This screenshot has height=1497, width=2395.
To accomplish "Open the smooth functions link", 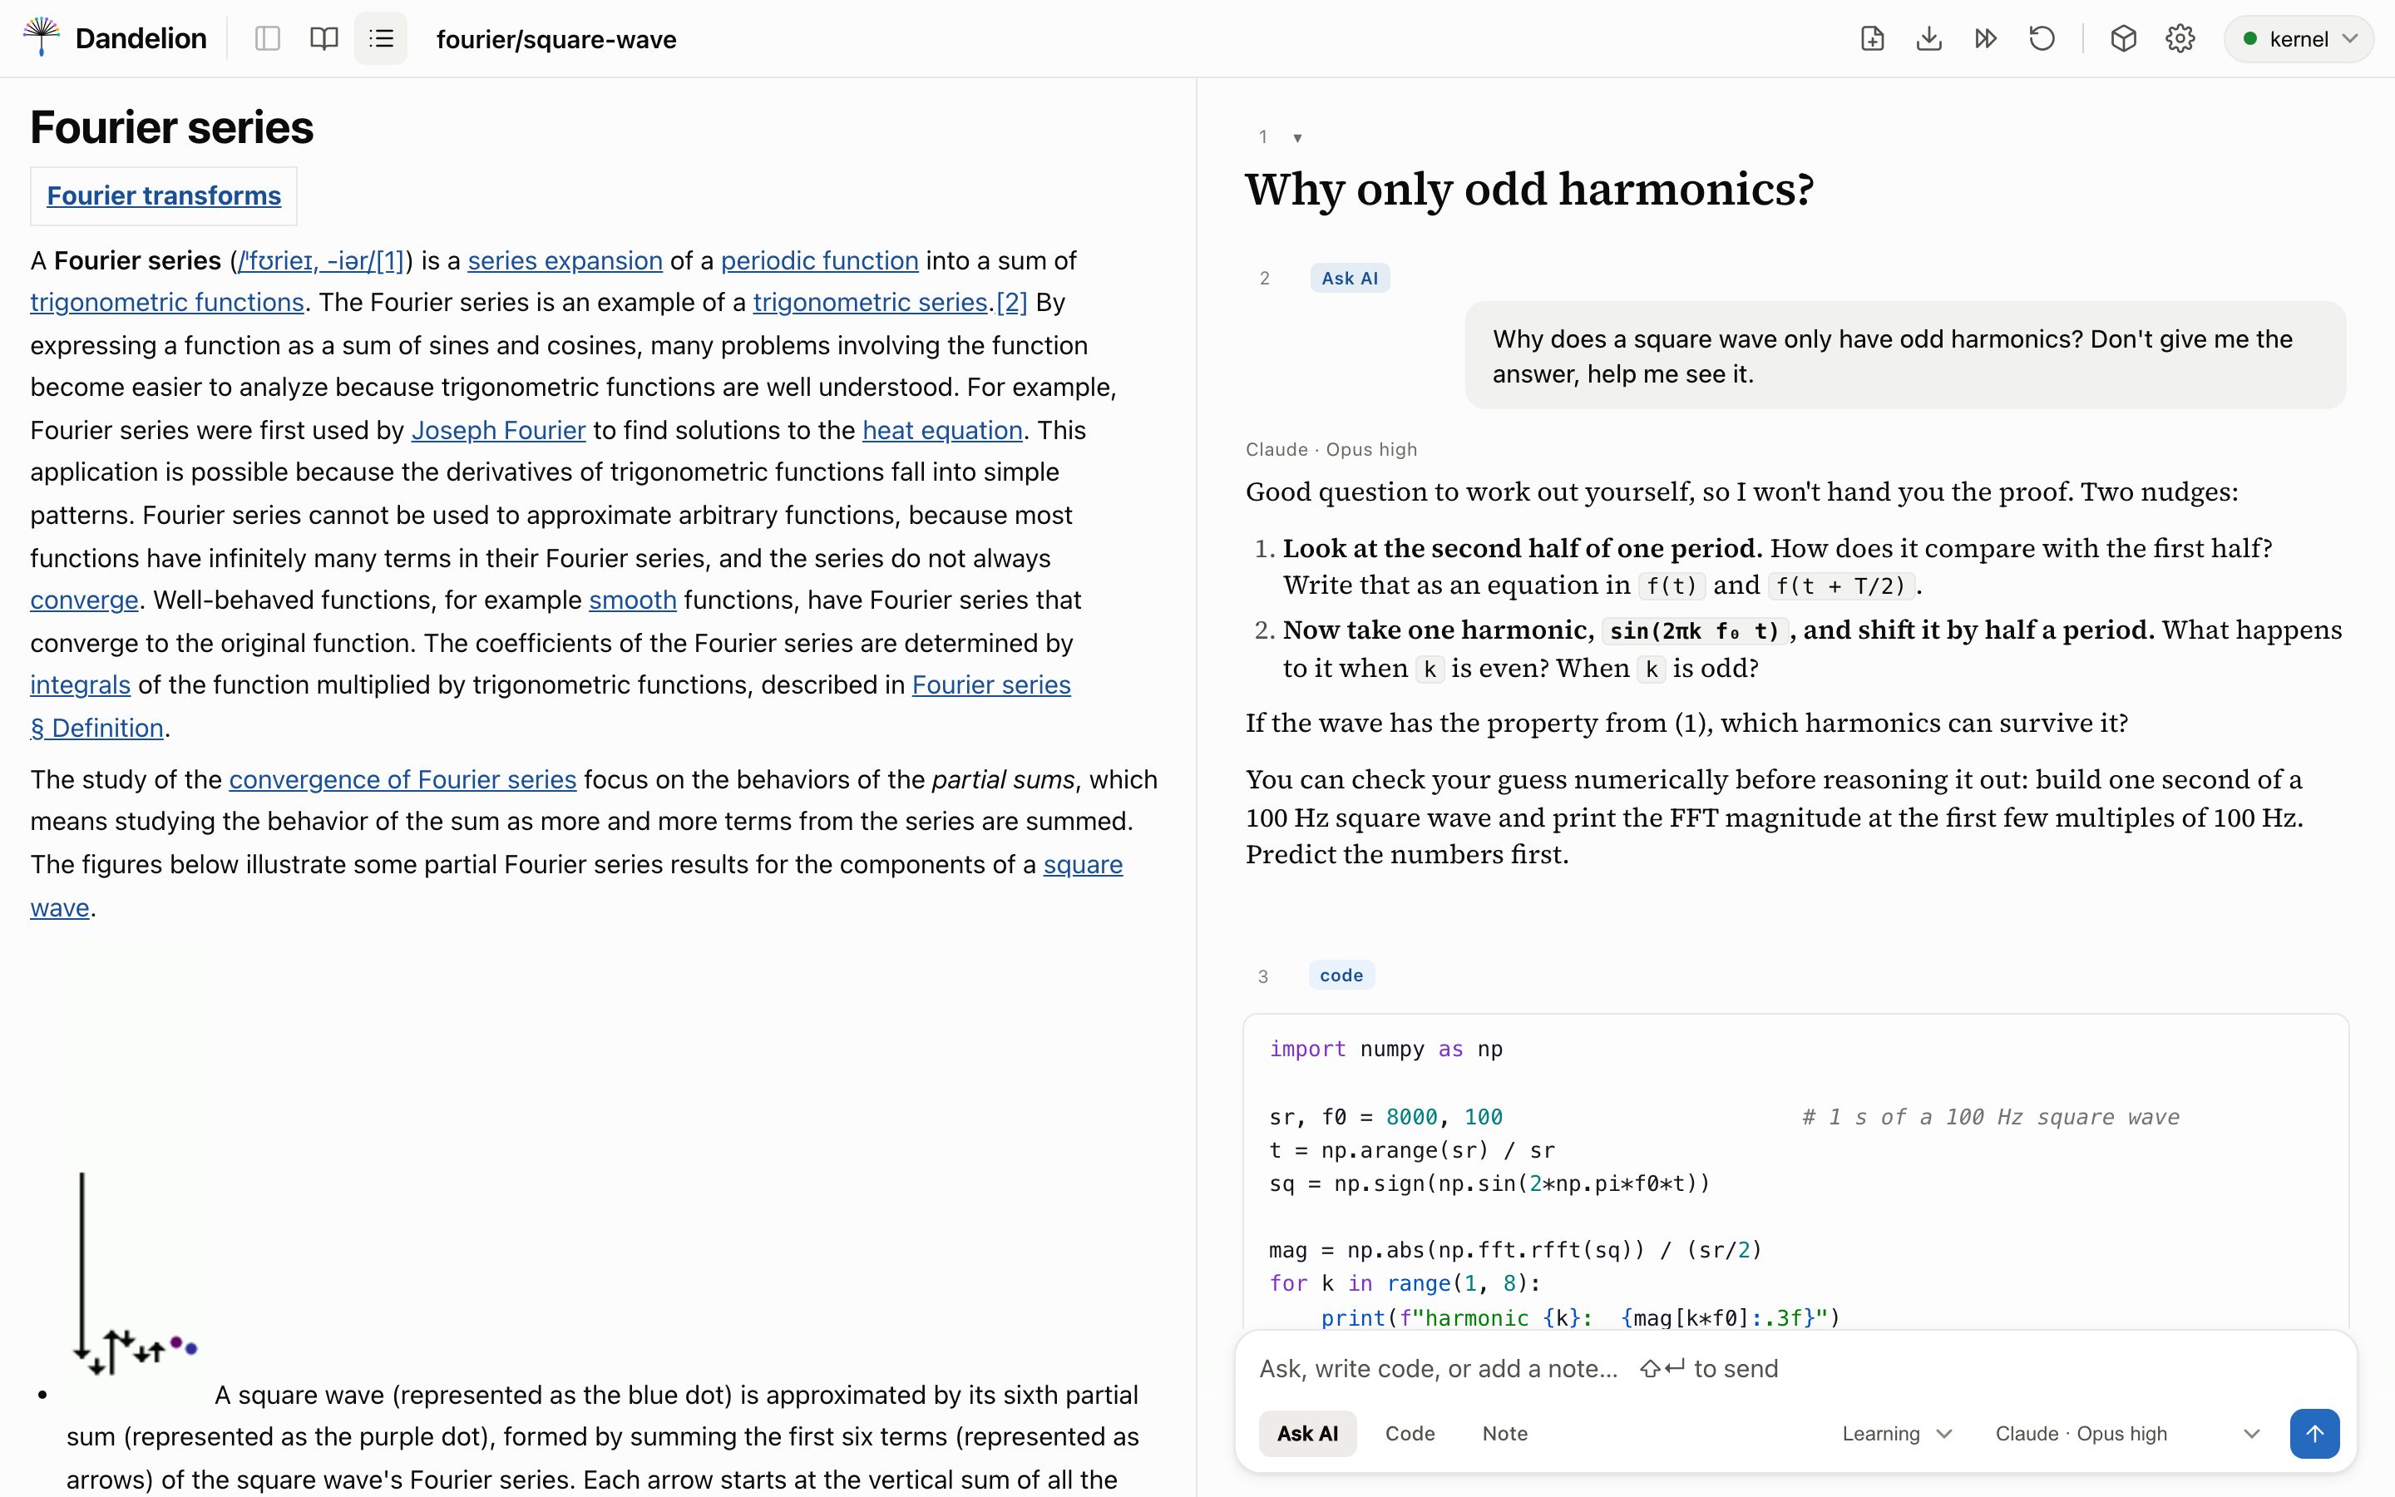I will (x=632, y=600).
